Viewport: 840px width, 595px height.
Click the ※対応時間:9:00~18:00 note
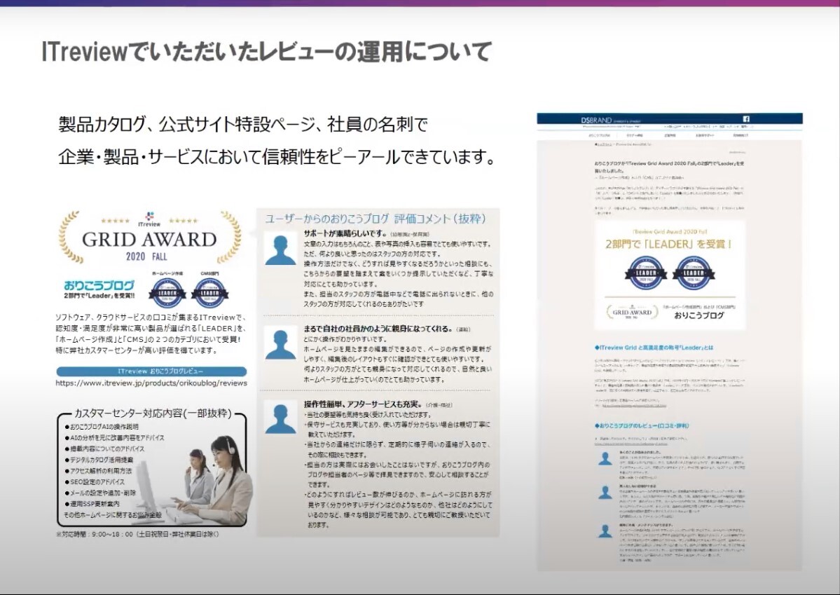(x=137, y=534)
